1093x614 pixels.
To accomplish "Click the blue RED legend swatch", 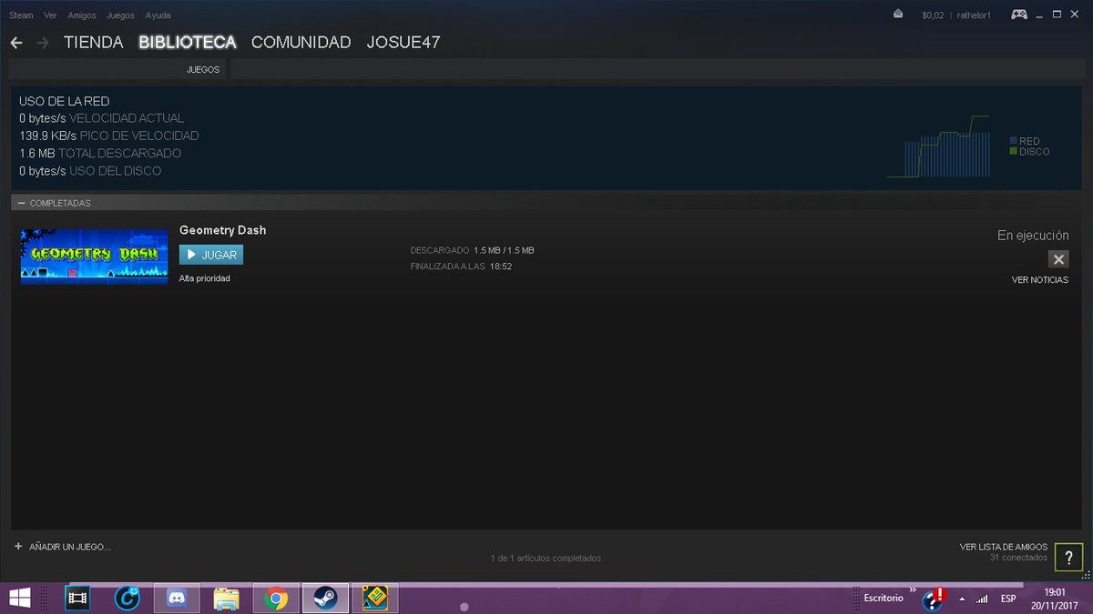I will coord(1014,141).
